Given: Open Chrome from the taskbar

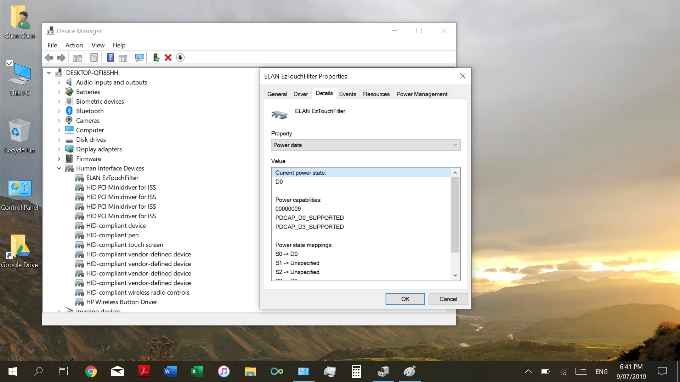Looking at the screenshot, I should 91,371.
